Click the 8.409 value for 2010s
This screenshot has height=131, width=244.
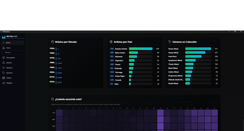(x=60, y=78)
